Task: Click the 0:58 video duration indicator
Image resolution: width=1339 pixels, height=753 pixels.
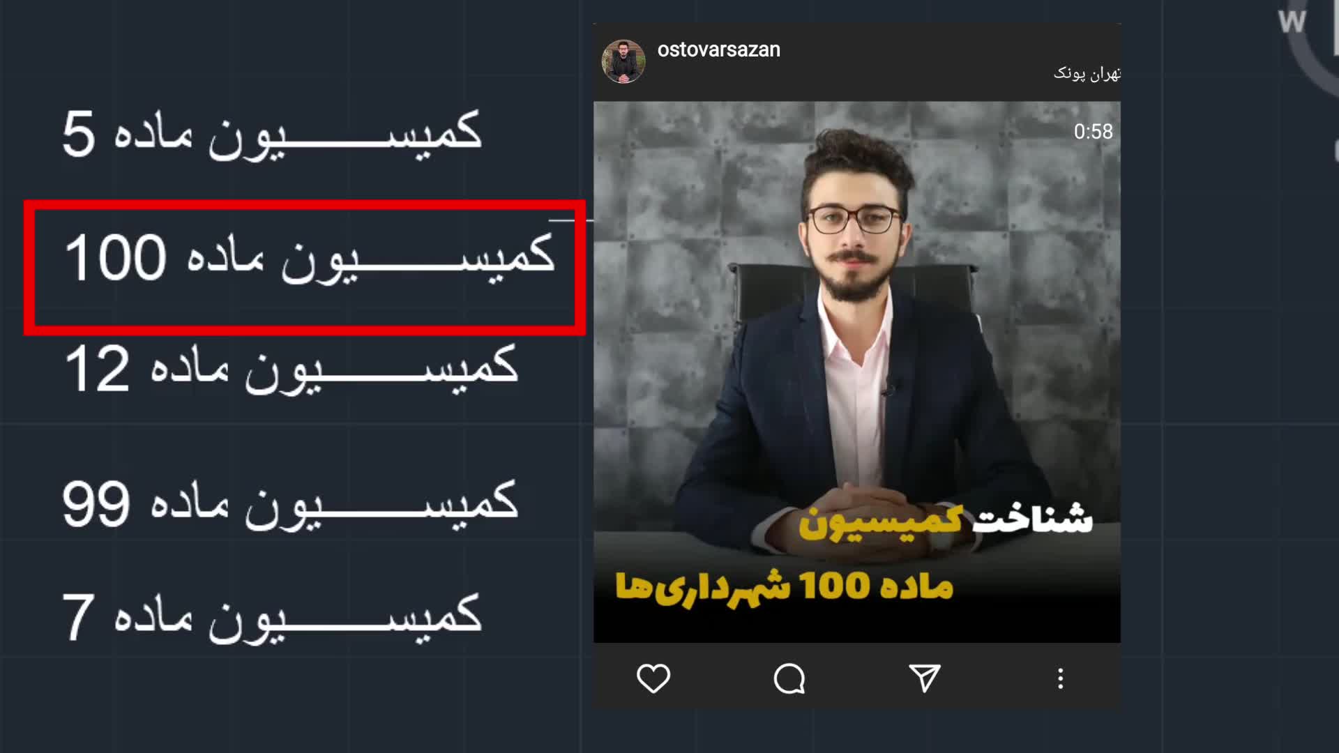Action: click(x=1093, y=131)
